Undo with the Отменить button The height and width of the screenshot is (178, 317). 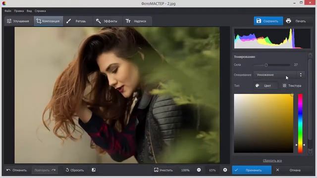pos(16,170)
